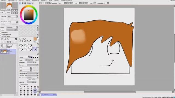Select the Move tool
Screen dimensions: 175x98
[x=20, y=41]
